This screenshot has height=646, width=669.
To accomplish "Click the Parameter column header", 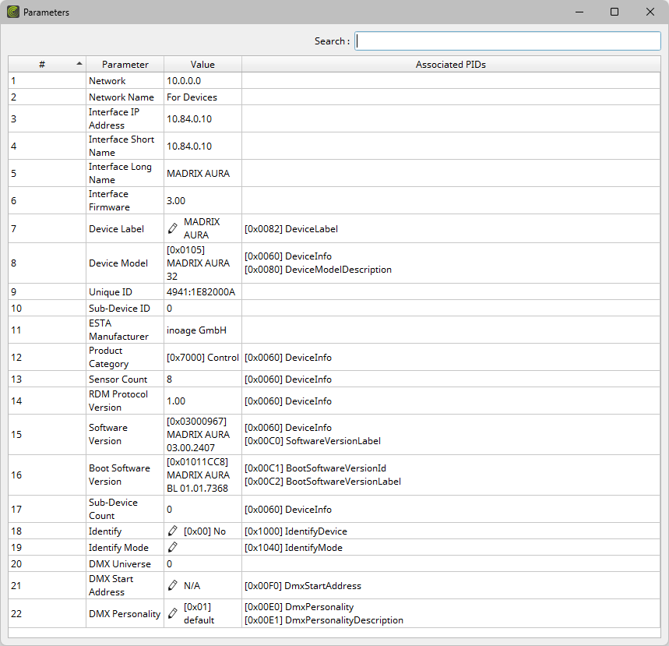I will 125,65.
